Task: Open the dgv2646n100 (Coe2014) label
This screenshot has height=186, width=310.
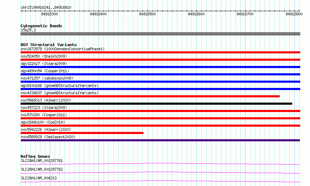Action: click(43, 122)
